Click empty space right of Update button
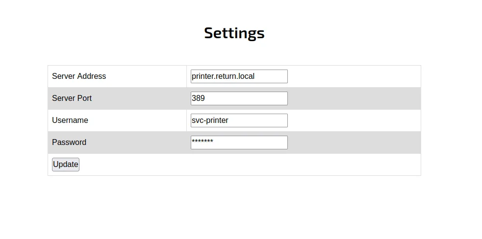The width and height of the screenshot is (482, 239). (x=245, y=165)
